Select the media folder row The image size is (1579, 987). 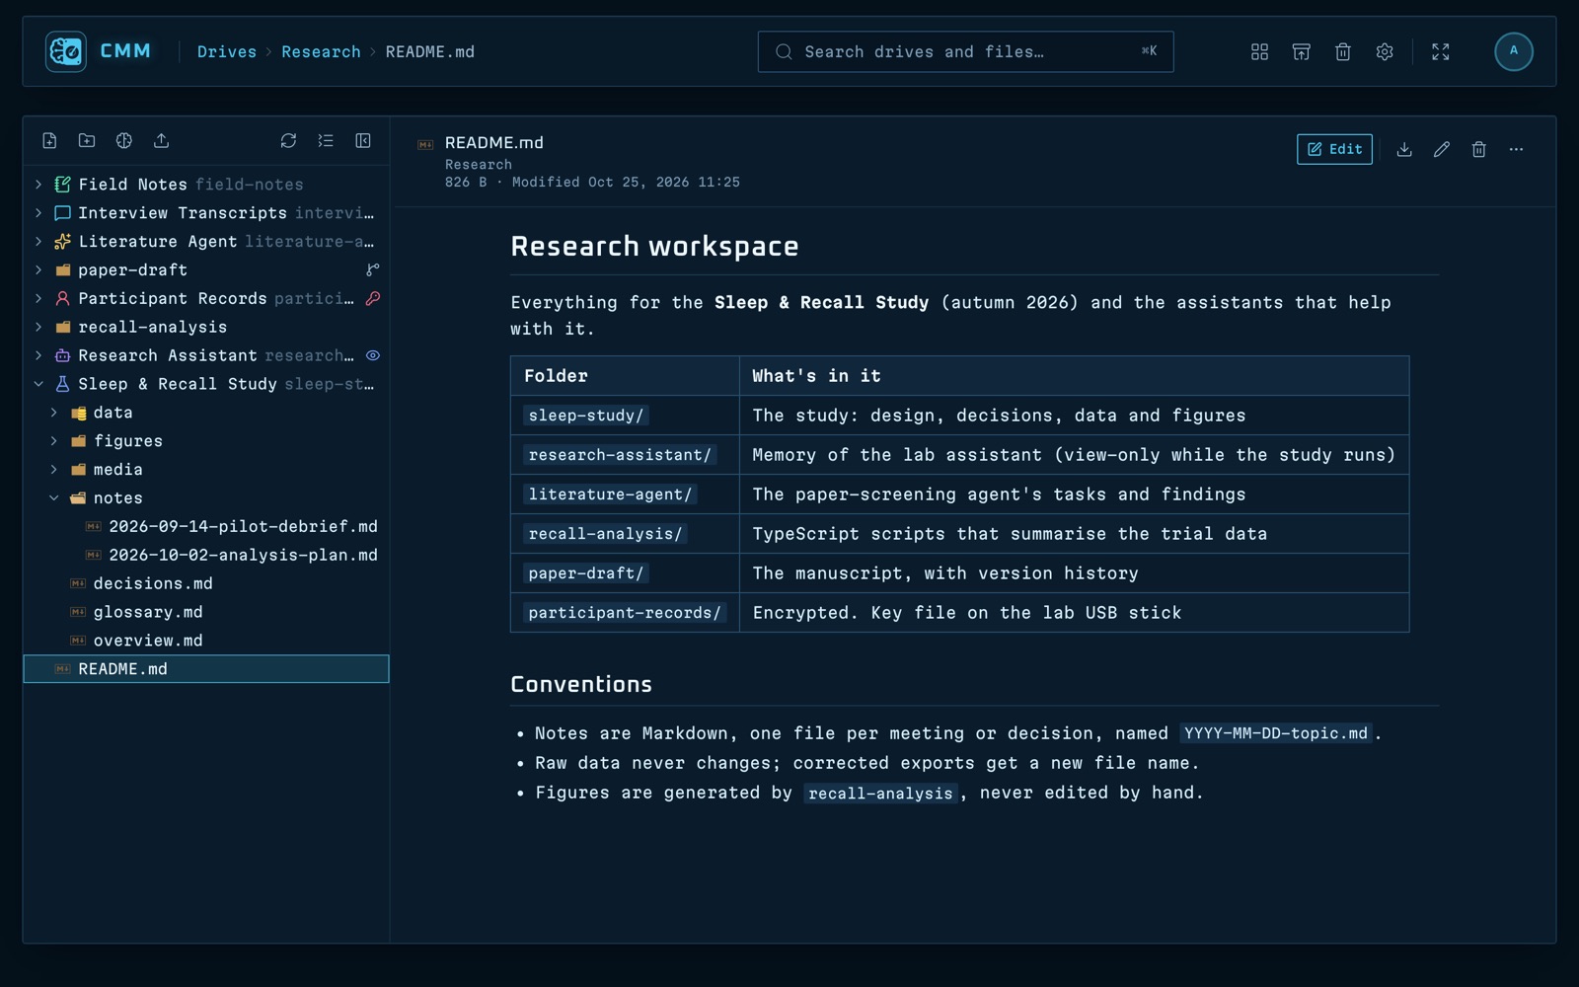(206, 470)
